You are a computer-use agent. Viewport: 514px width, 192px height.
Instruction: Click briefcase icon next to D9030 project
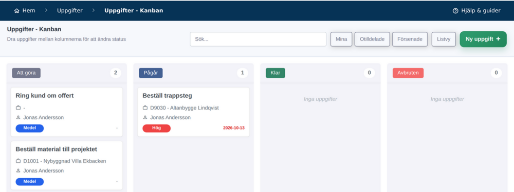tap(145, 108)
